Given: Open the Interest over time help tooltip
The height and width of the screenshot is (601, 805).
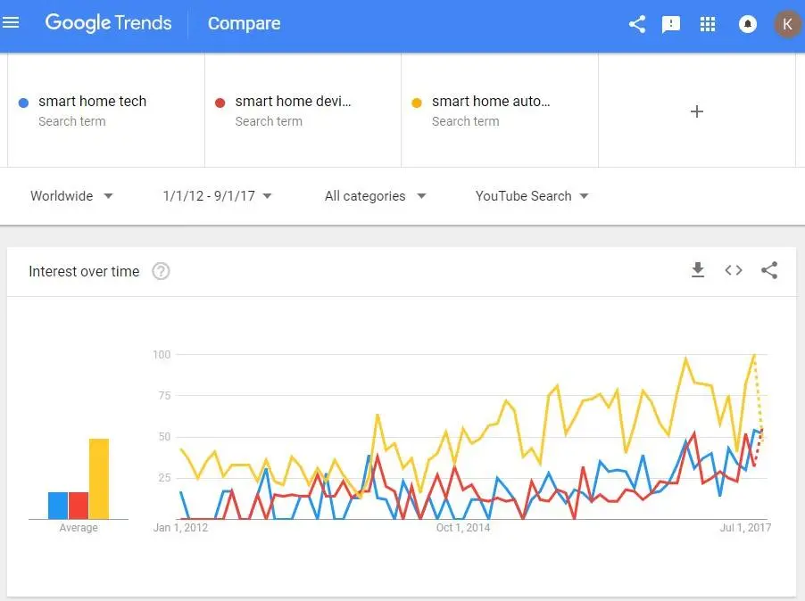Looking at the screenshot, I should tap(161, 270).
